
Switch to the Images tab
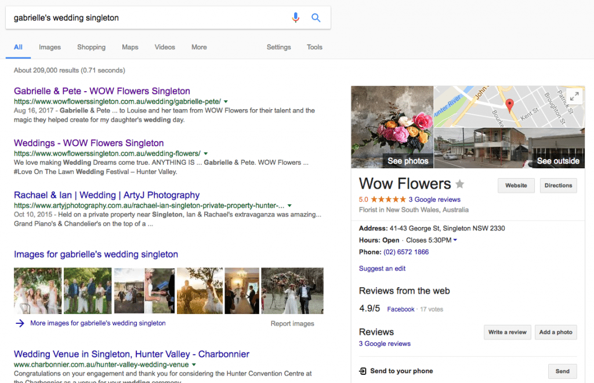click(x=50, y=47)
